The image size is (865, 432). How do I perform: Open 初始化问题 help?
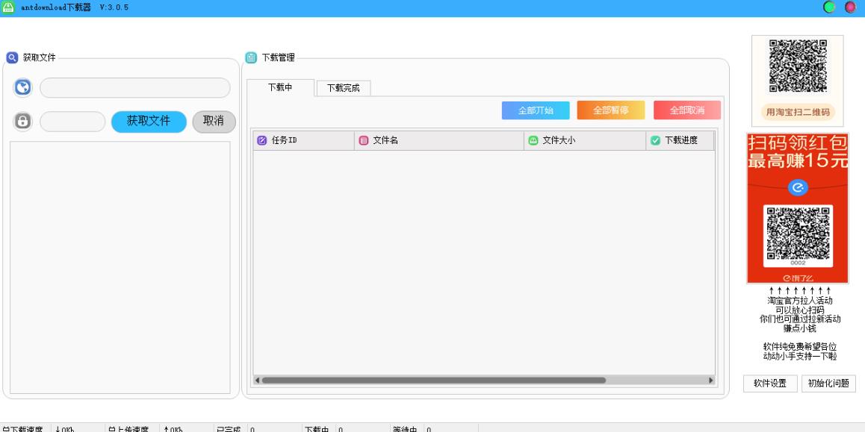point(828,384)
